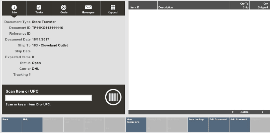Image resolution: width=270 pixels, height=133 pixels.
Task: Click the 'Tracking #' label
Action: click(x=22, y=74)
